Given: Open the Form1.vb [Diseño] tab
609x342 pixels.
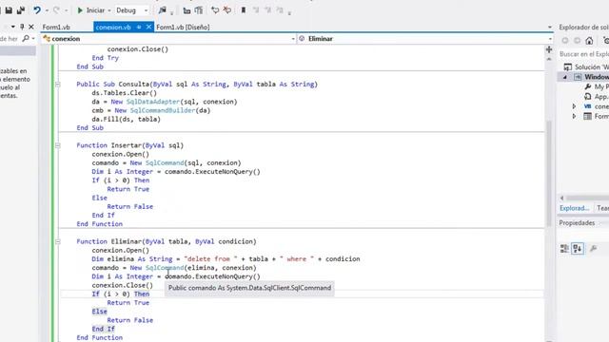Looking at the screenshot, I should 183,28.
